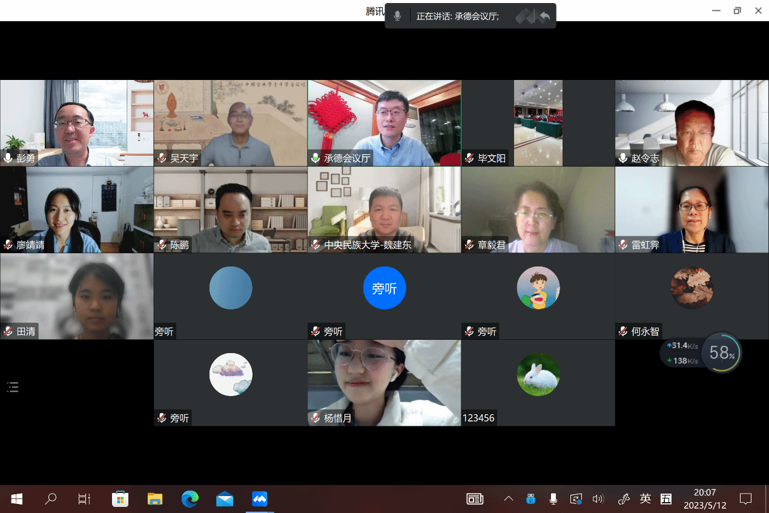Screen dimensions: 769x513
Task: Select the 承德会议厅 speaker video tile
Action: click(x=384, y=123)
